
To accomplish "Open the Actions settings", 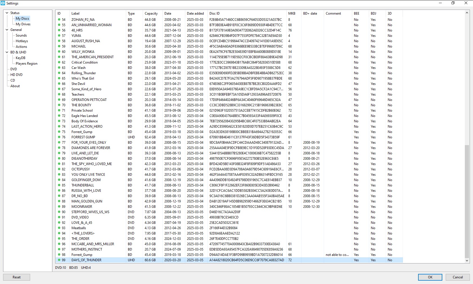I will click(21, 47).
